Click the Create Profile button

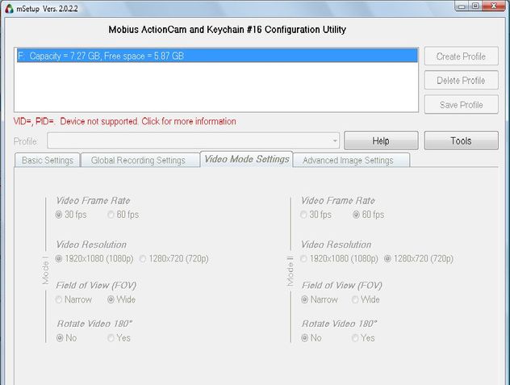(461, 56)
